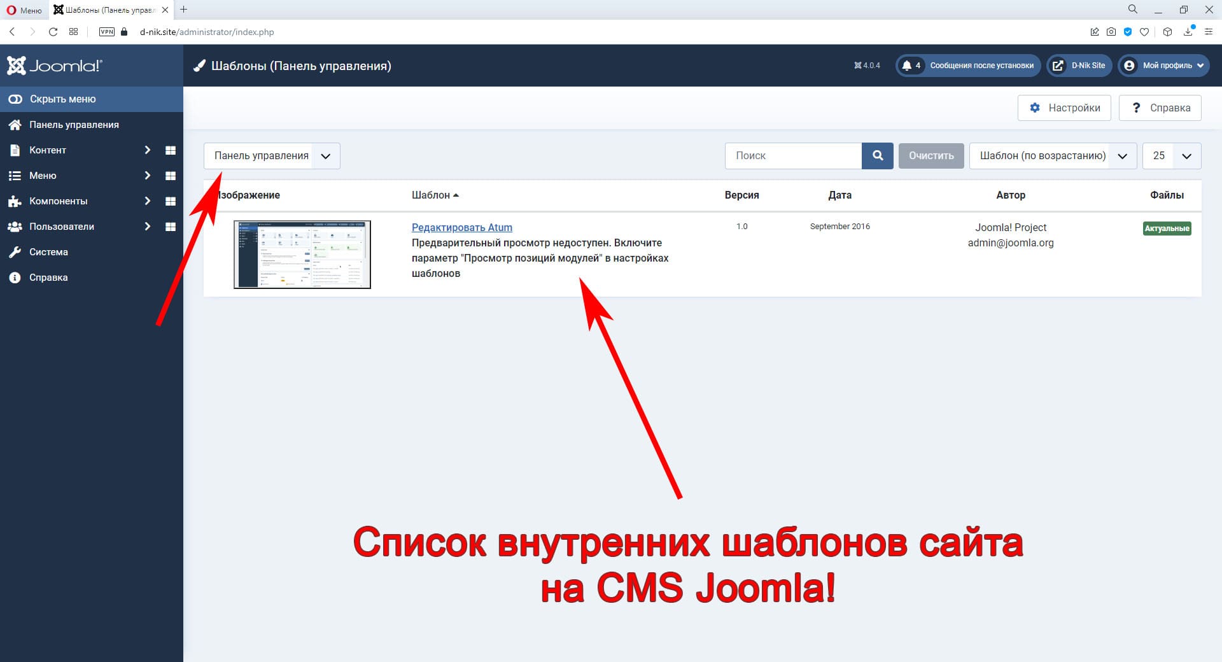Viewport: 1222px width, 662px height.
Task: Toggle the Скрыть меню switch
Action: coord(15,99)
